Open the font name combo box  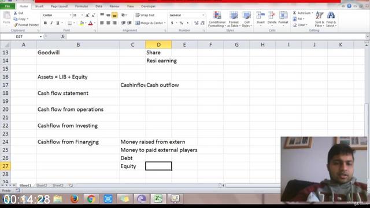point(57,15)
